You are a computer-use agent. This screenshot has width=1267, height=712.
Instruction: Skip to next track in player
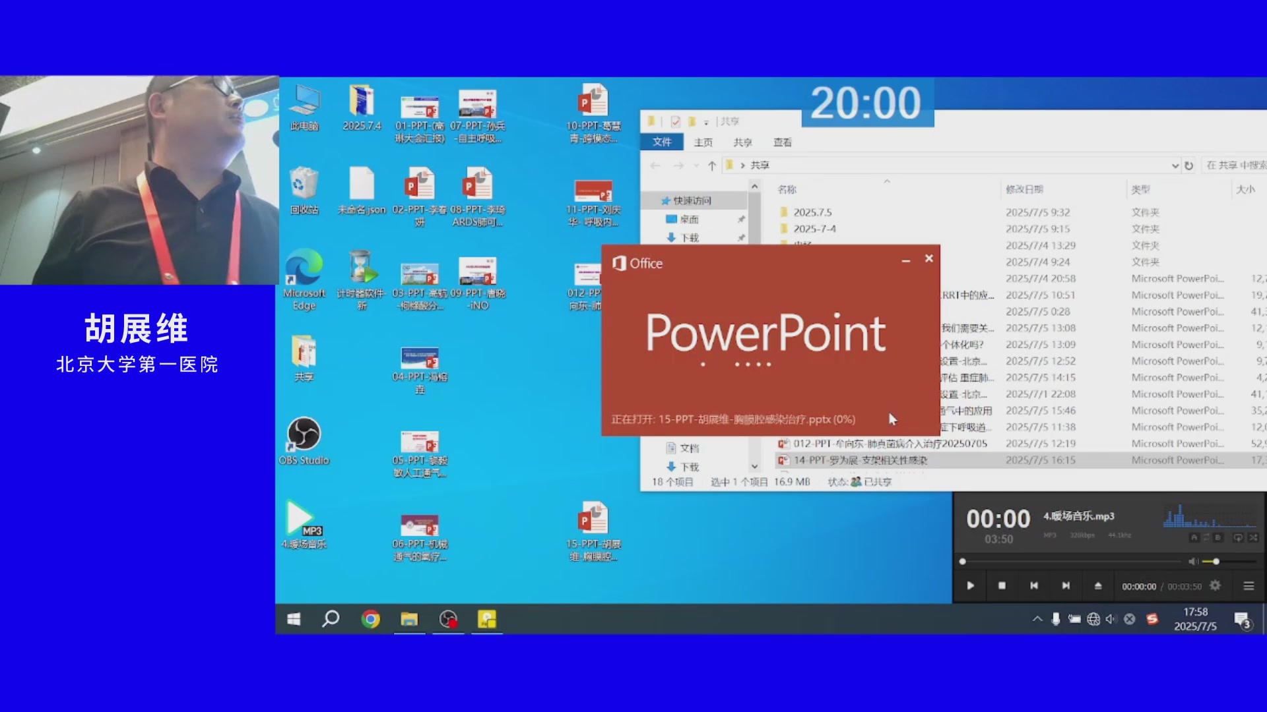[1066, 585]
